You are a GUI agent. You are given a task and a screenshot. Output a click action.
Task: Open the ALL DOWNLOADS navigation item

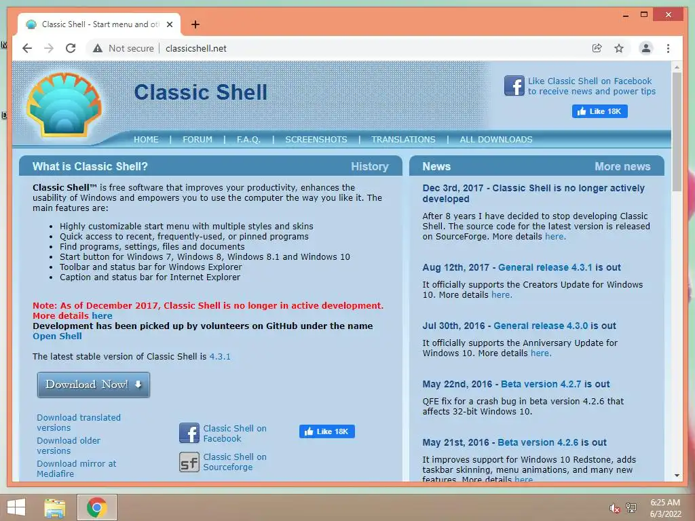click(x=496, y=140)
